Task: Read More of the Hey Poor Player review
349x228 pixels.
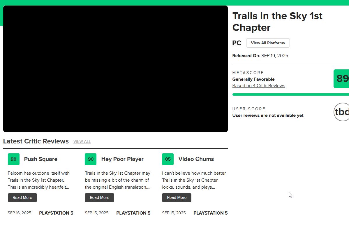Action: pyautogui.click(x=100, y=198)
